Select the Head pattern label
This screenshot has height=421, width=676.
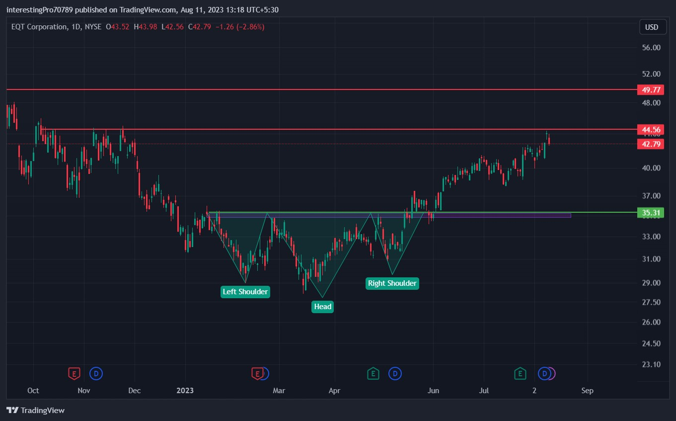322,307
